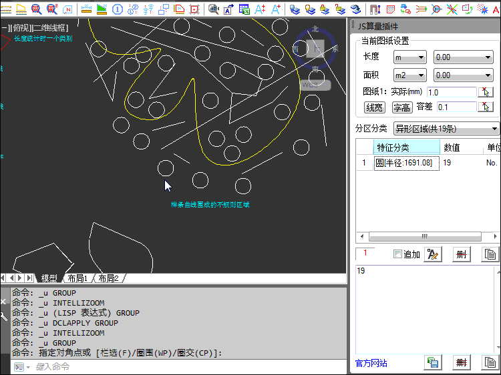Switch to the 布局2 layout tab
This screenshot has height=375, width=501.
[108, 278]
